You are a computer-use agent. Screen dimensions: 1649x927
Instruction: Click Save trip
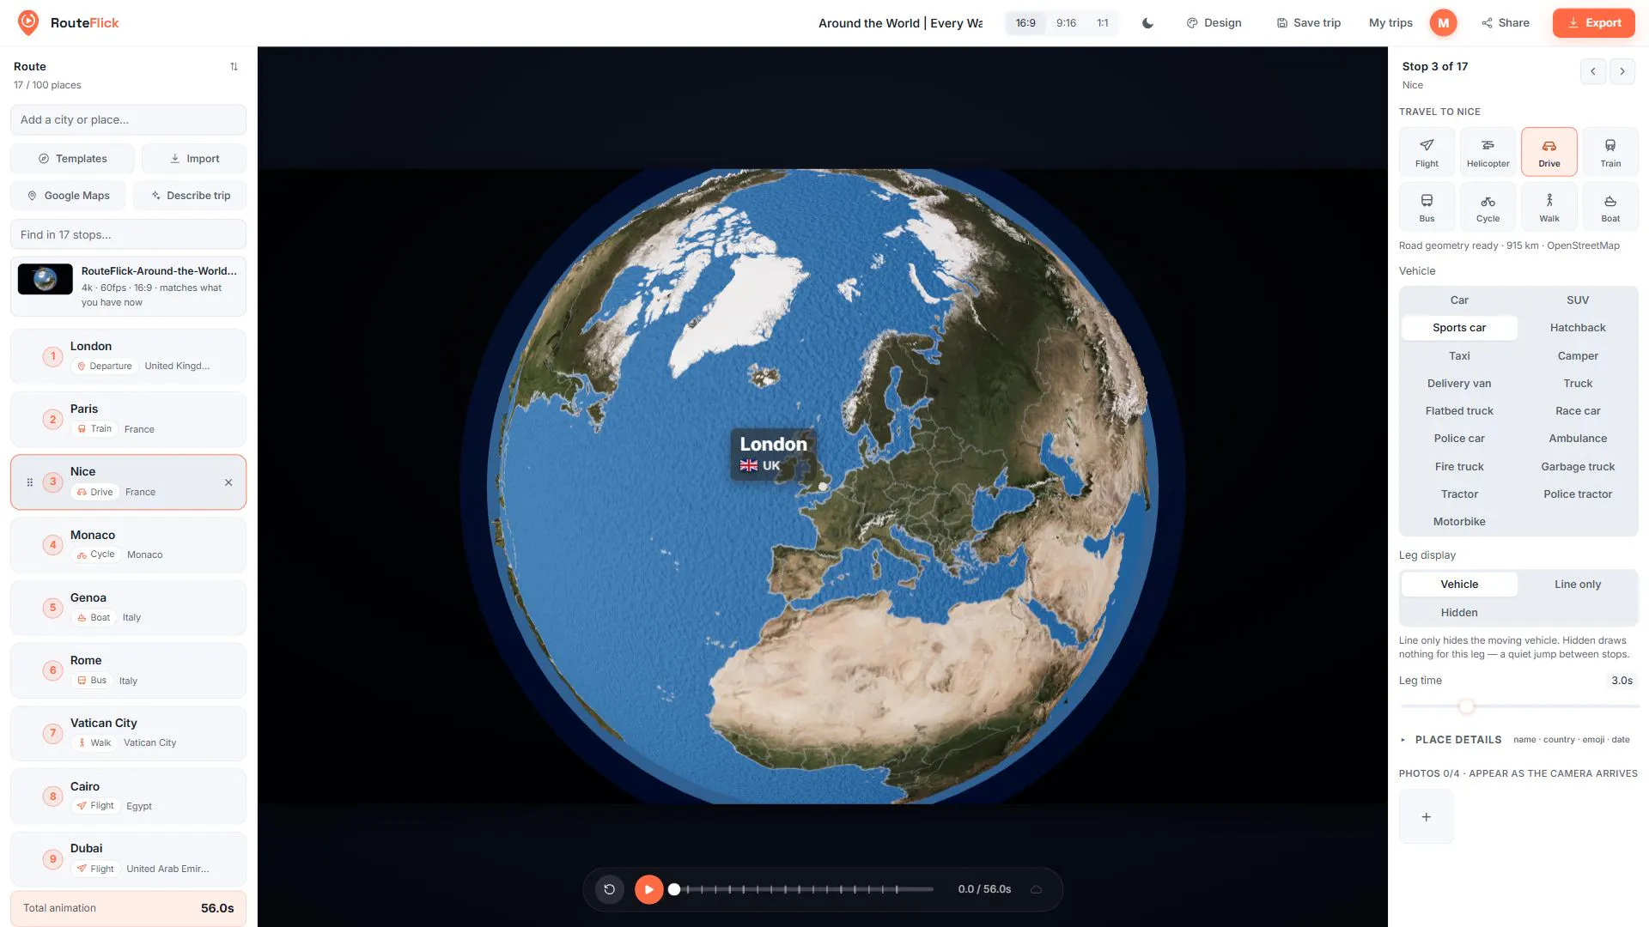click(1309, 23)
